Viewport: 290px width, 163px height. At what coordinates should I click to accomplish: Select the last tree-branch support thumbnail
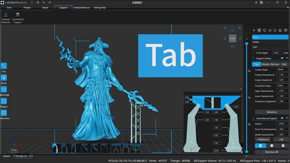(135, 148)
